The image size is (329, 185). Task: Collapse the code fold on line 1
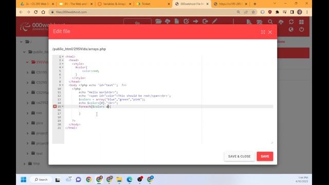(x=63, y=57)
